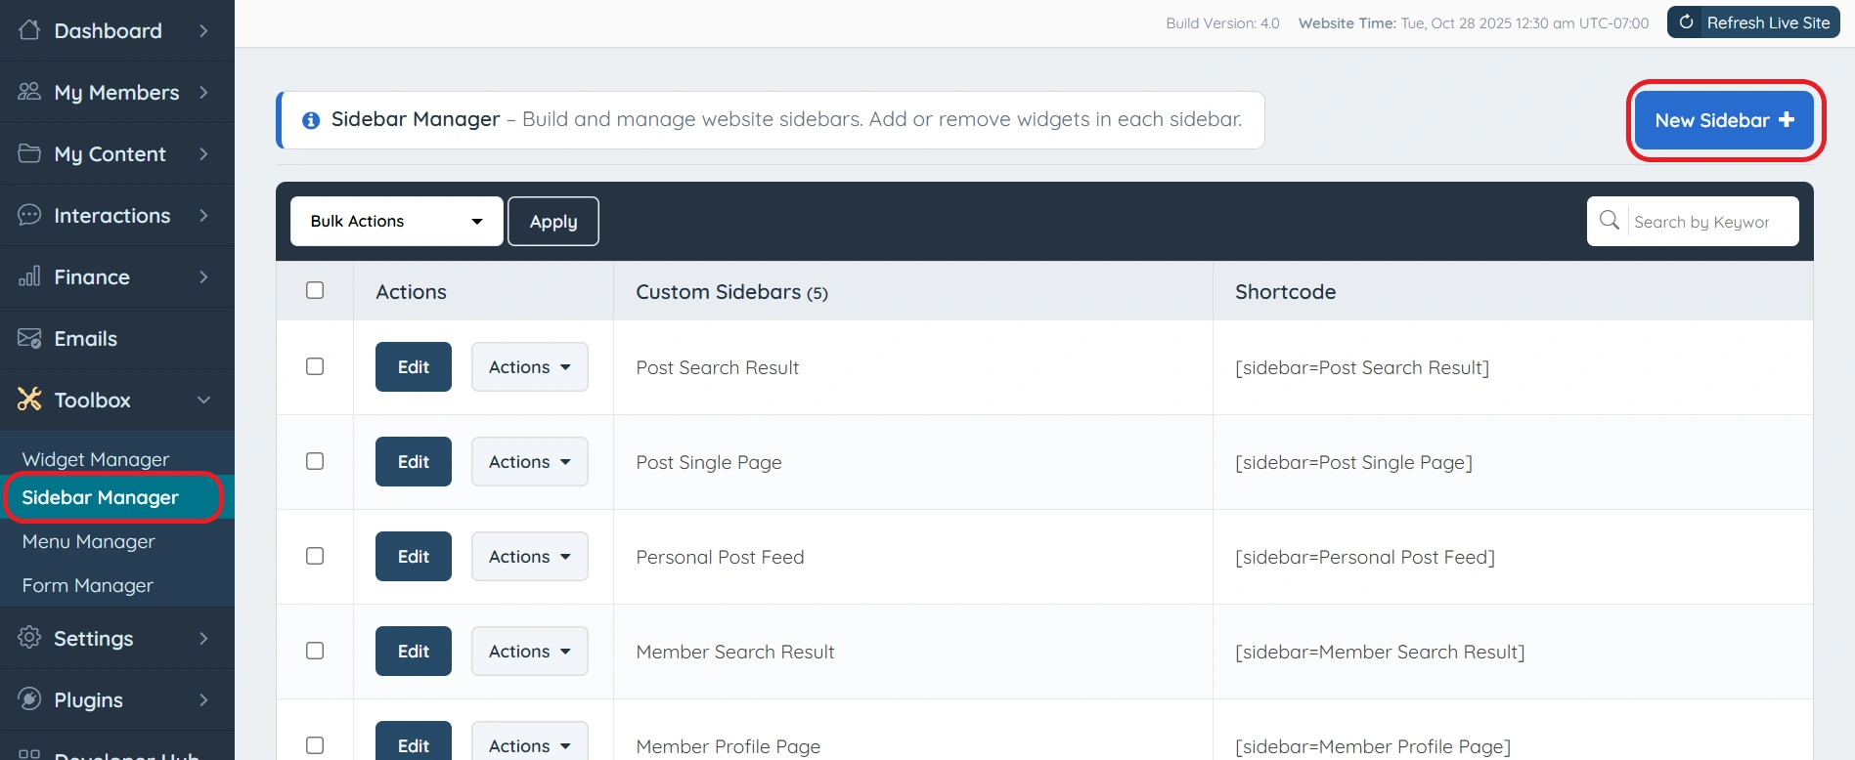
Task: Expand the My Members menu chevron
Action: click(203, 92)
